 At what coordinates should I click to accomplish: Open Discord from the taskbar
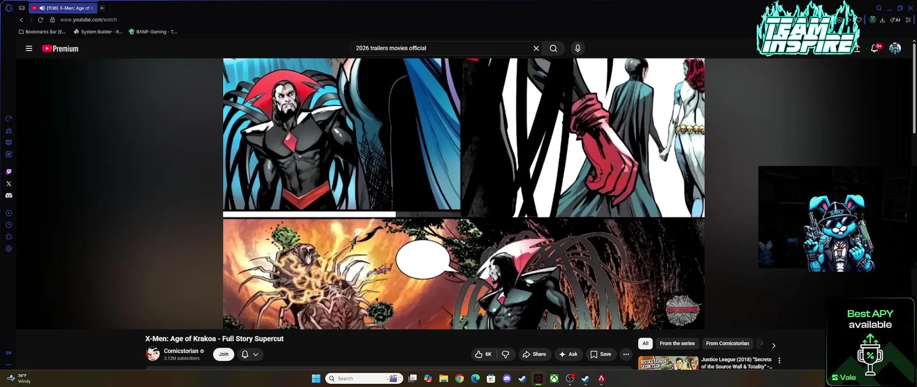point(506,378)
